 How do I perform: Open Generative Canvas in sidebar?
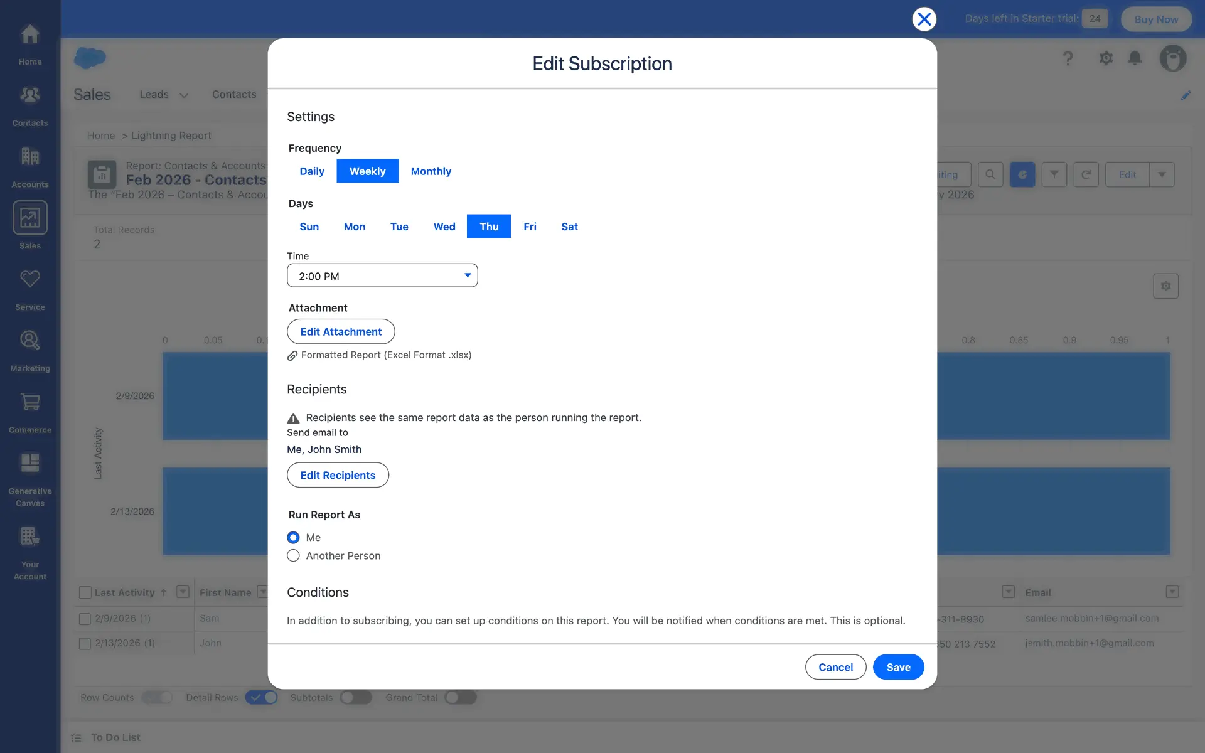point(29,478)
